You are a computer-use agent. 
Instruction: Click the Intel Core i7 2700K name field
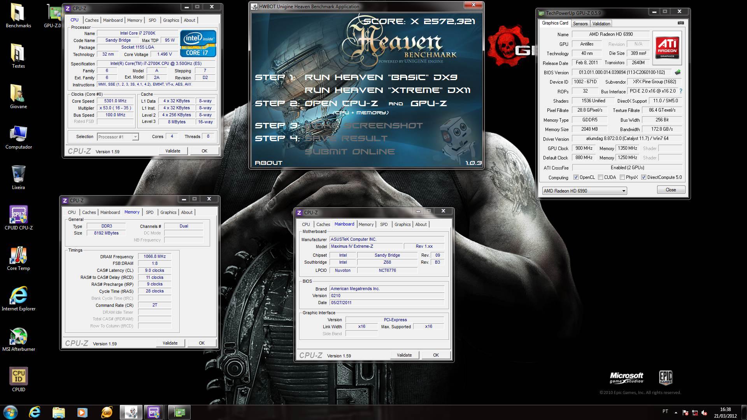[x=137, y=33]
